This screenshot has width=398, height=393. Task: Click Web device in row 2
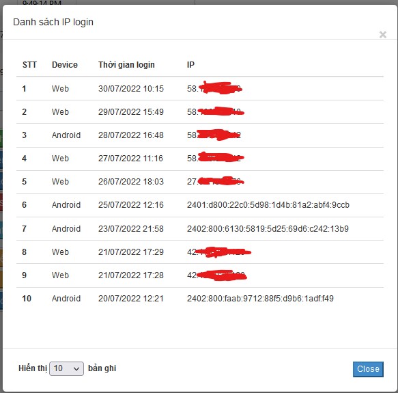pos(60,112)
